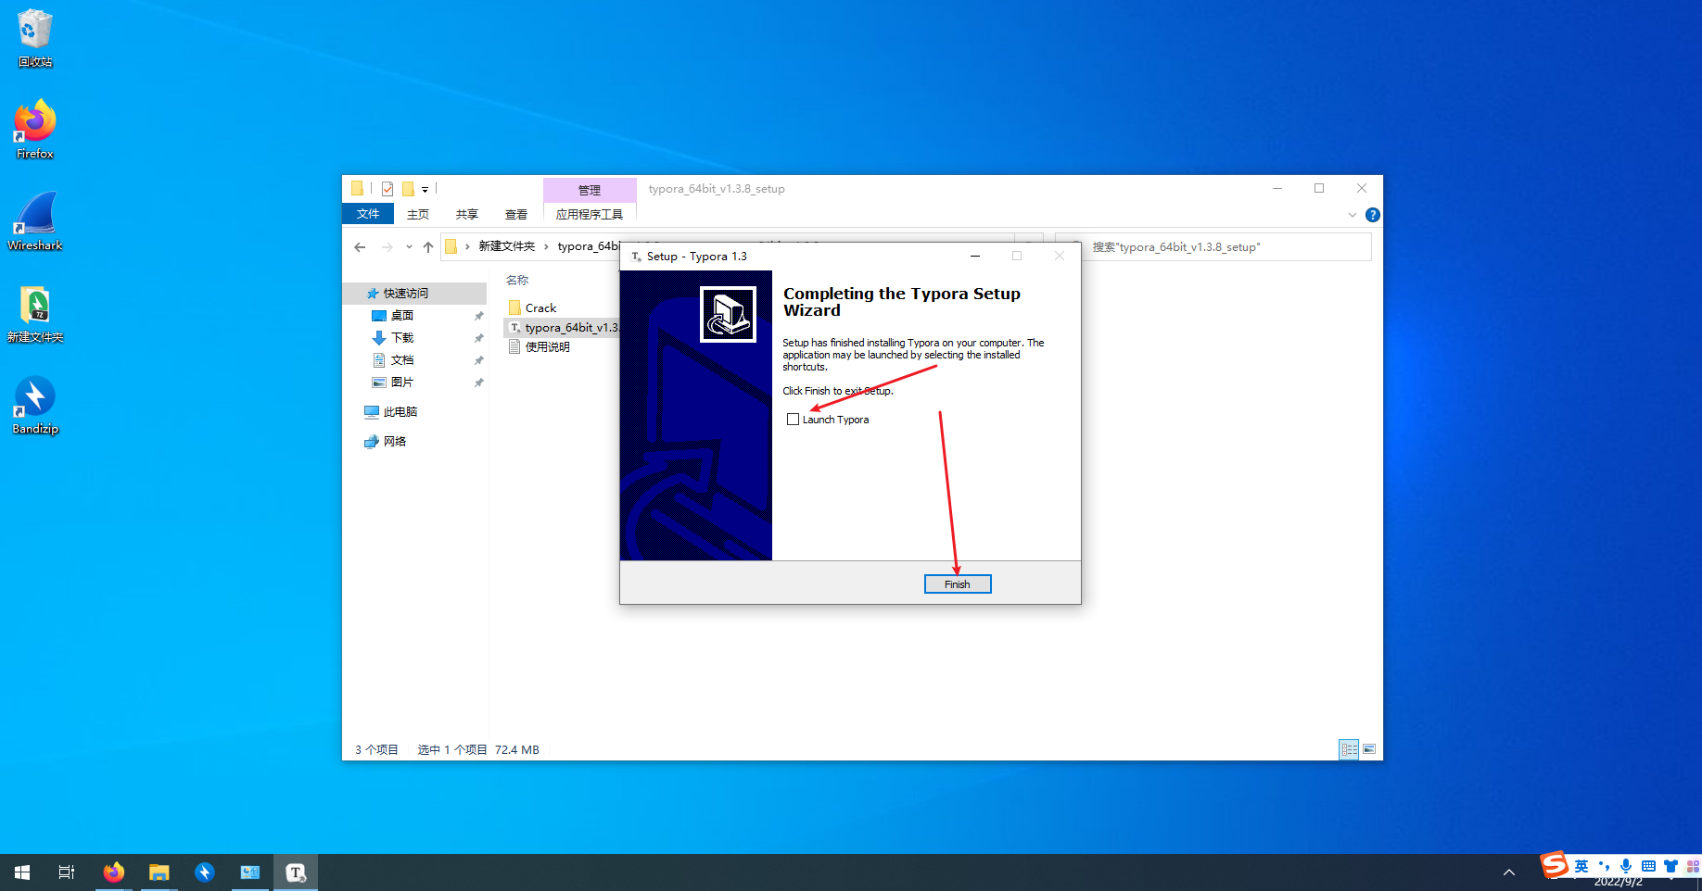Minimize the Typora setup dialog
The height and width of the screenshot is (891, 1702).
(975, 256)
